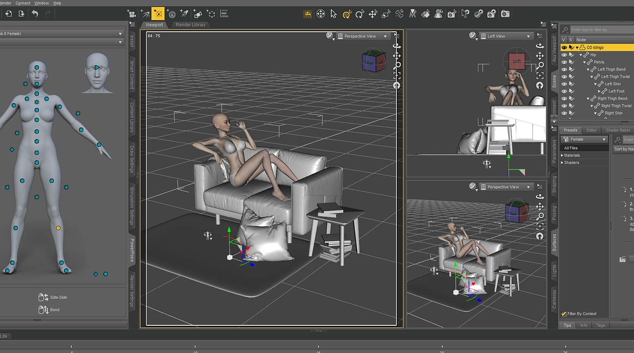The height and width of the screenshot is (353, 634).
Task: Collapse the Hip node expander
Action: click(x=581, y=55)
